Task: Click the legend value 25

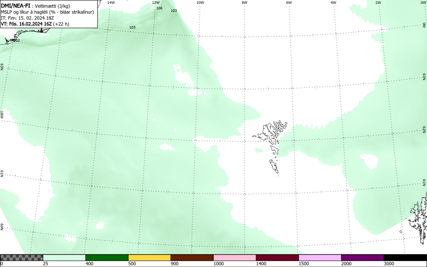Action: click(46, 264)
